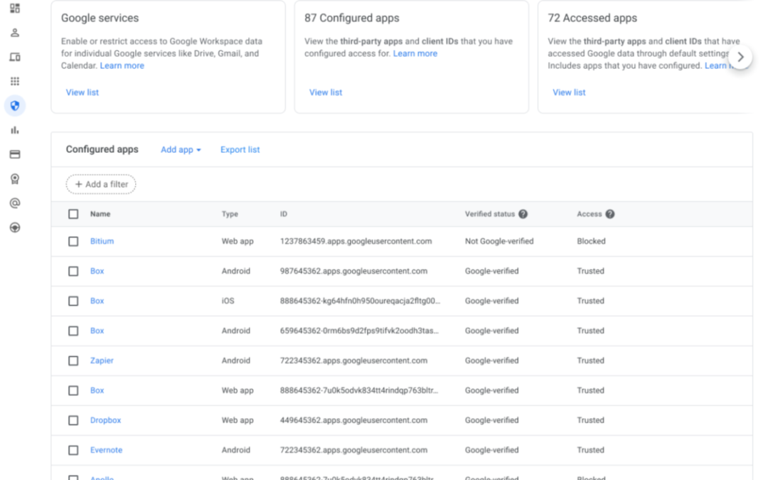This screenshot has width=768, height=480.
Task: Click the help icon beside Access
Action: point(610,214)
